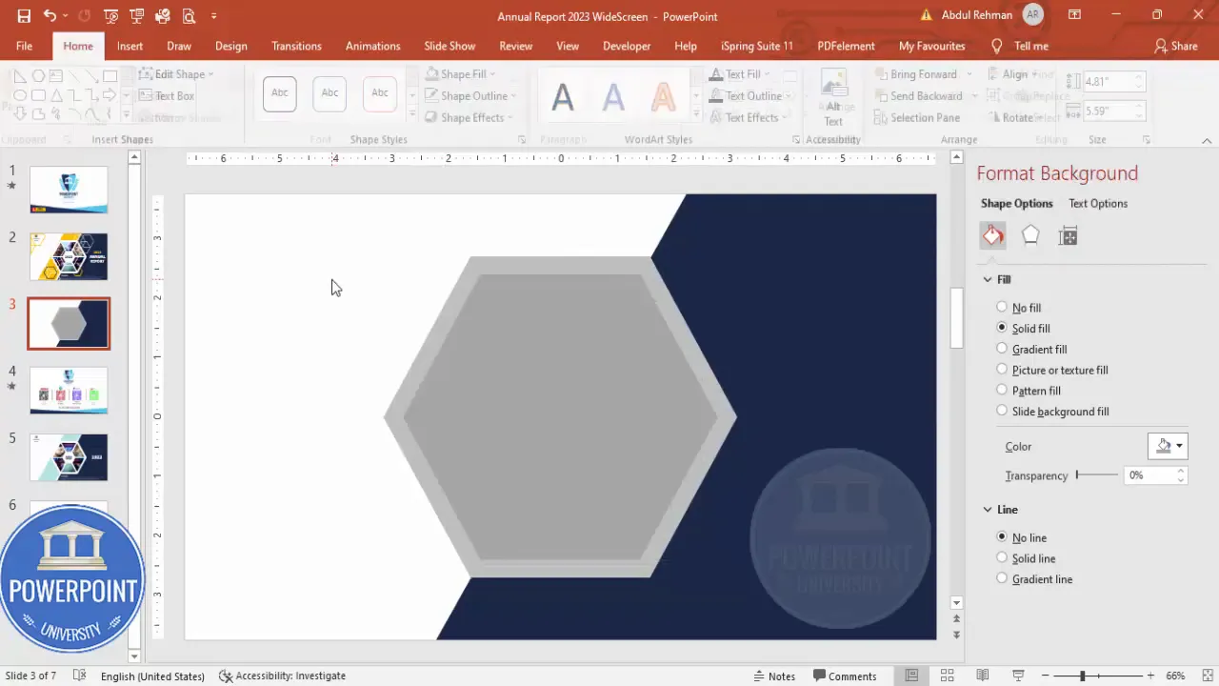Click the Save icon in quick access toolbar
This screenshot has height=686, width=1219.
pos(24,16)
